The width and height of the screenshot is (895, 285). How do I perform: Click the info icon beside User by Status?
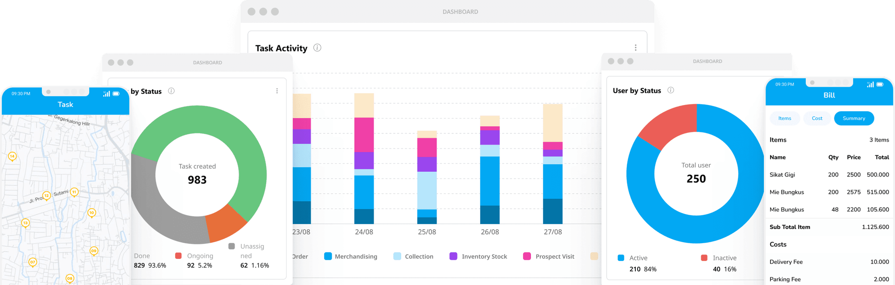pos(670,90)
